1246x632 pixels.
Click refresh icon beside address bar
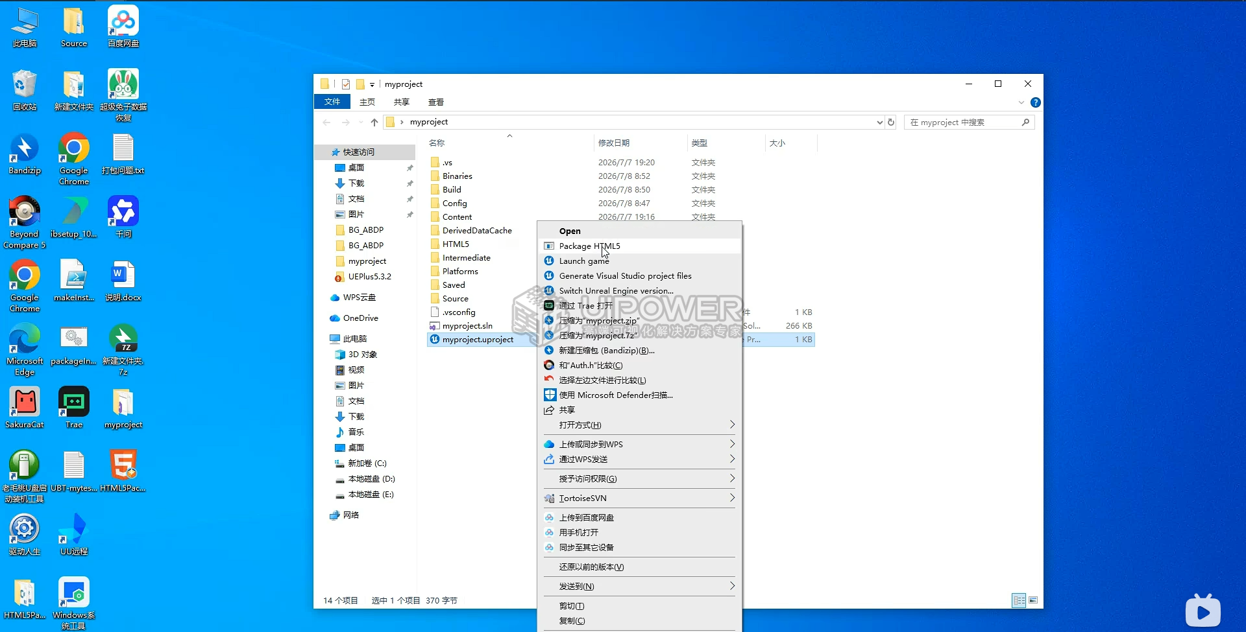(x=891, y=122)
